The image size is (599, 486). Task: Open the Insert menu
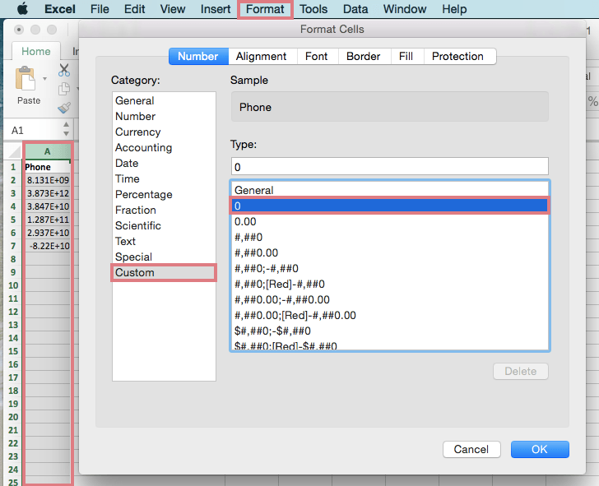[216, 9]
